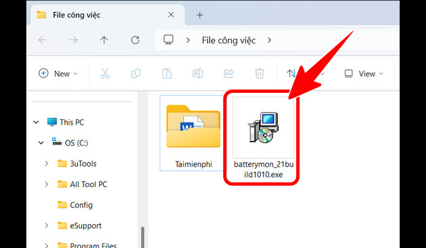
Task: Click the This PC monitor icon
Action: [x=52, y=122]
